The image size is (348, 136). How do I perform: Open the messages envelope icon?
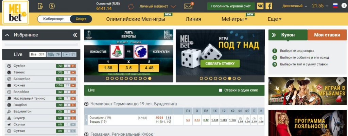(x=188, y=6)
